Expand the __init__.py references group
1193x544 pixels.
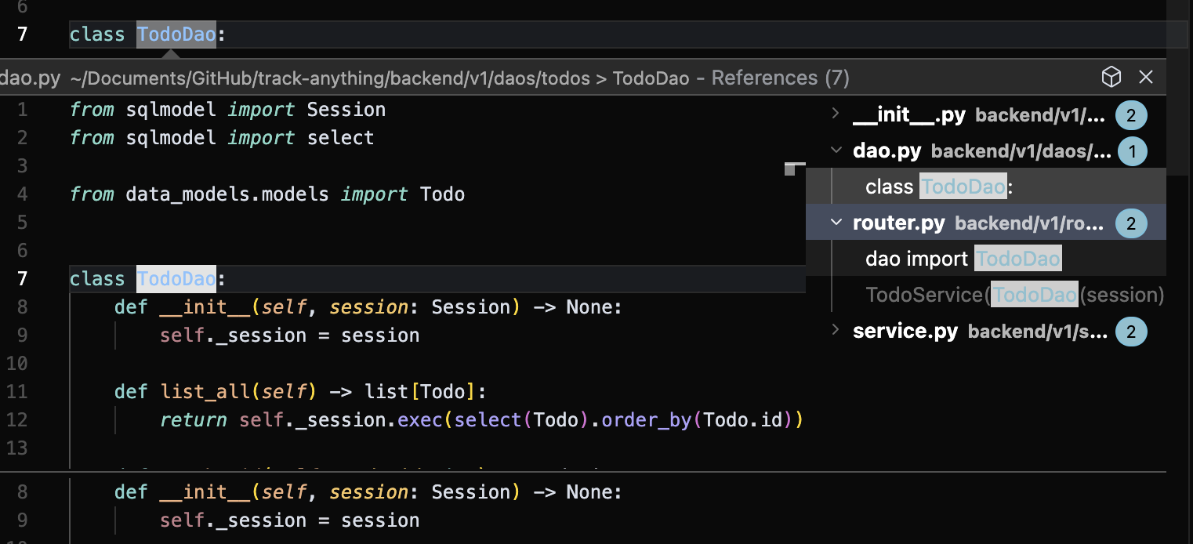[x=836, y=114]
